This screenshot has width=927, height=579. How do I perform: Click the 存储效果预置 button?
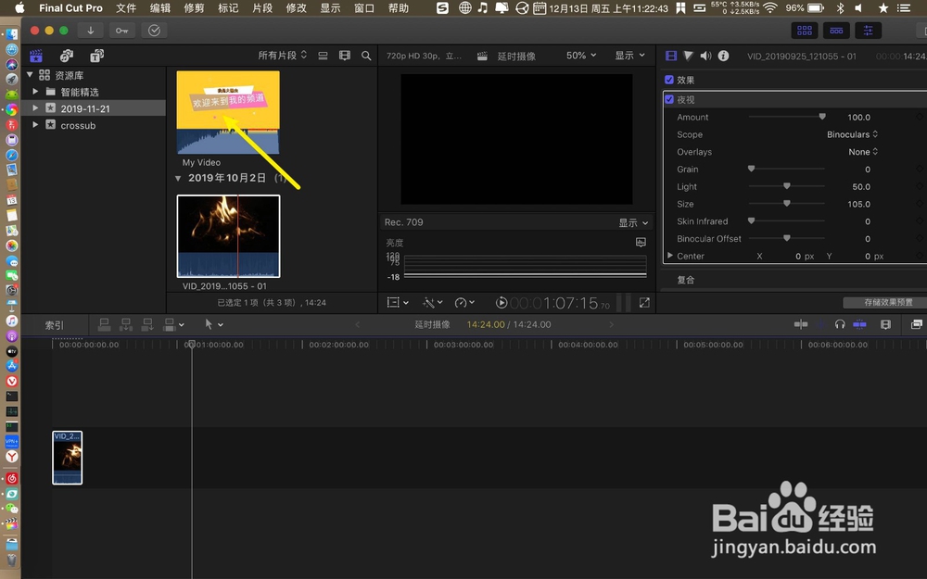coord(888,302)
